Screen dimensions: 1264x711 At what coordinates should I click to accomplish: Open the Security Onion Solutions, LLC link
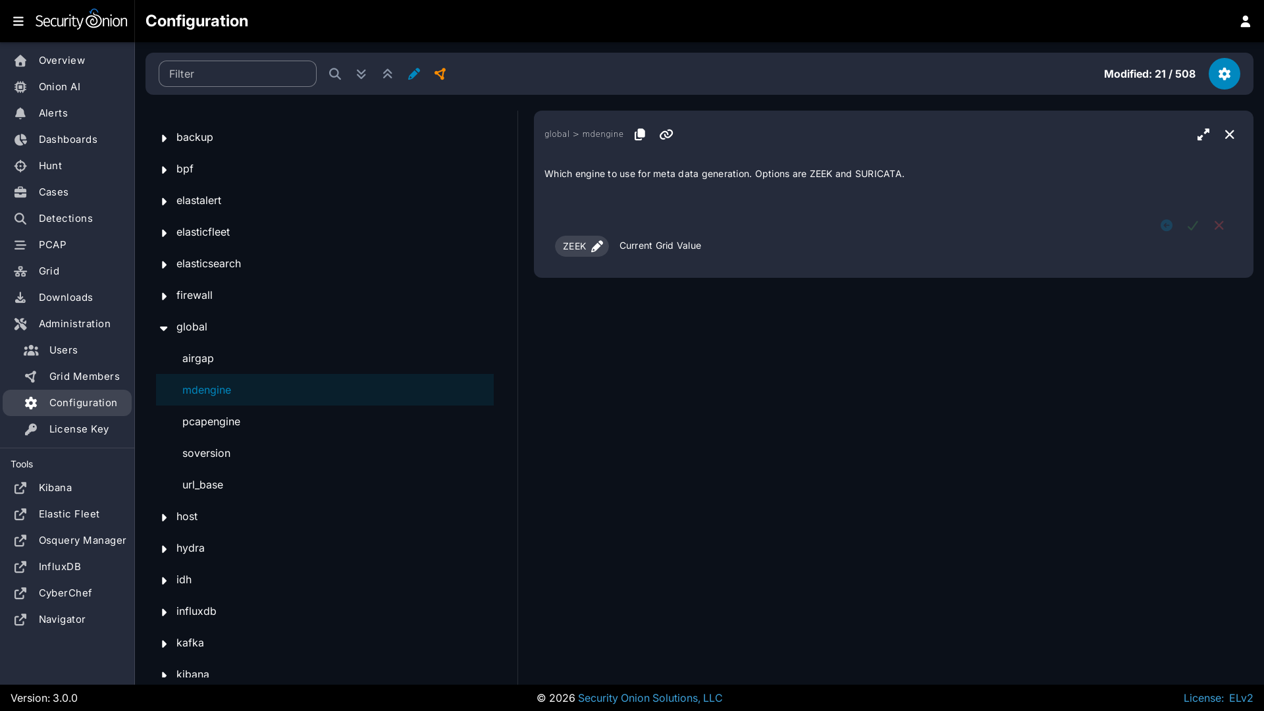pos(650,698)
